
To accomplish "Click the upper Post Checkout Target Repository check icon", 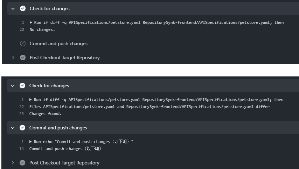I will pos(23,58).
